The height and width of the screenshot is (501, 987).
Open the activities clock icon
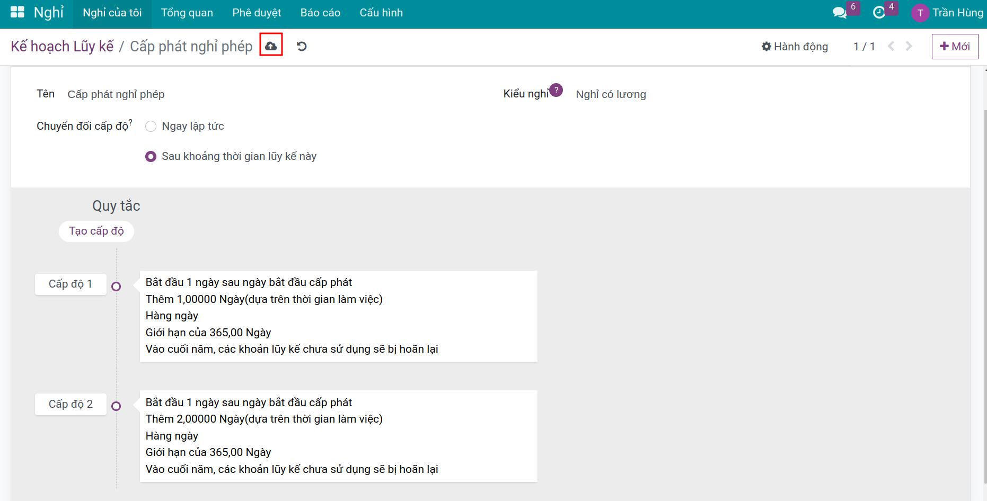(879, 13)
